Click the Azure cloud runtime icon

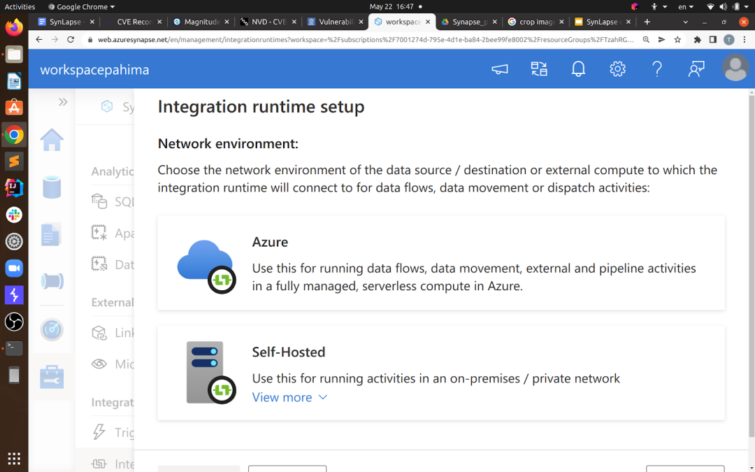[206, 266]
